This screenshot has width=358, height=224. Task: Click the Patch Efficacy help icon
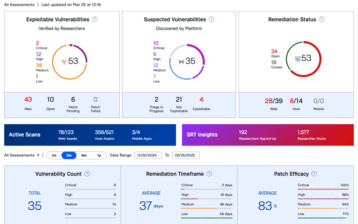point(314,174)
